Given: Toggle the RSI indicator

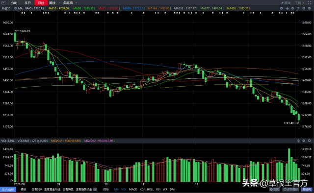Looking at the screenshot, I should point(158,189).
